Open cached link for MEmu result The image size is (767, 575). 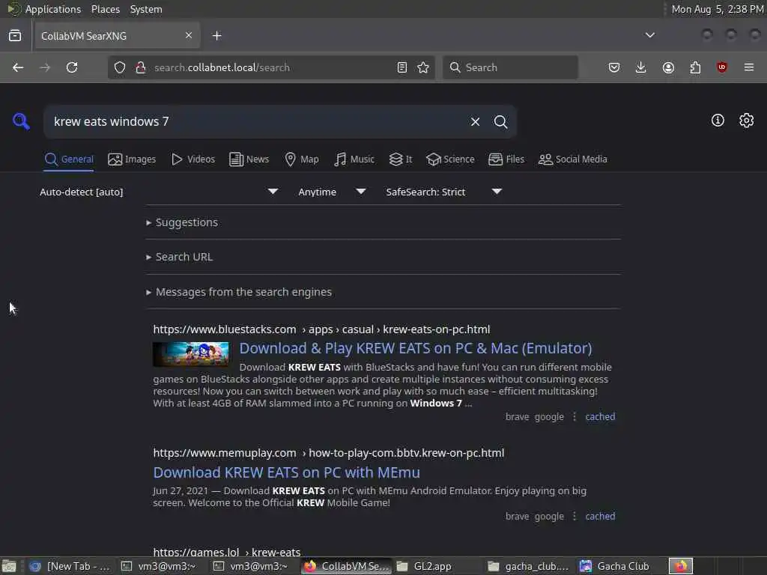pos(600,517)
